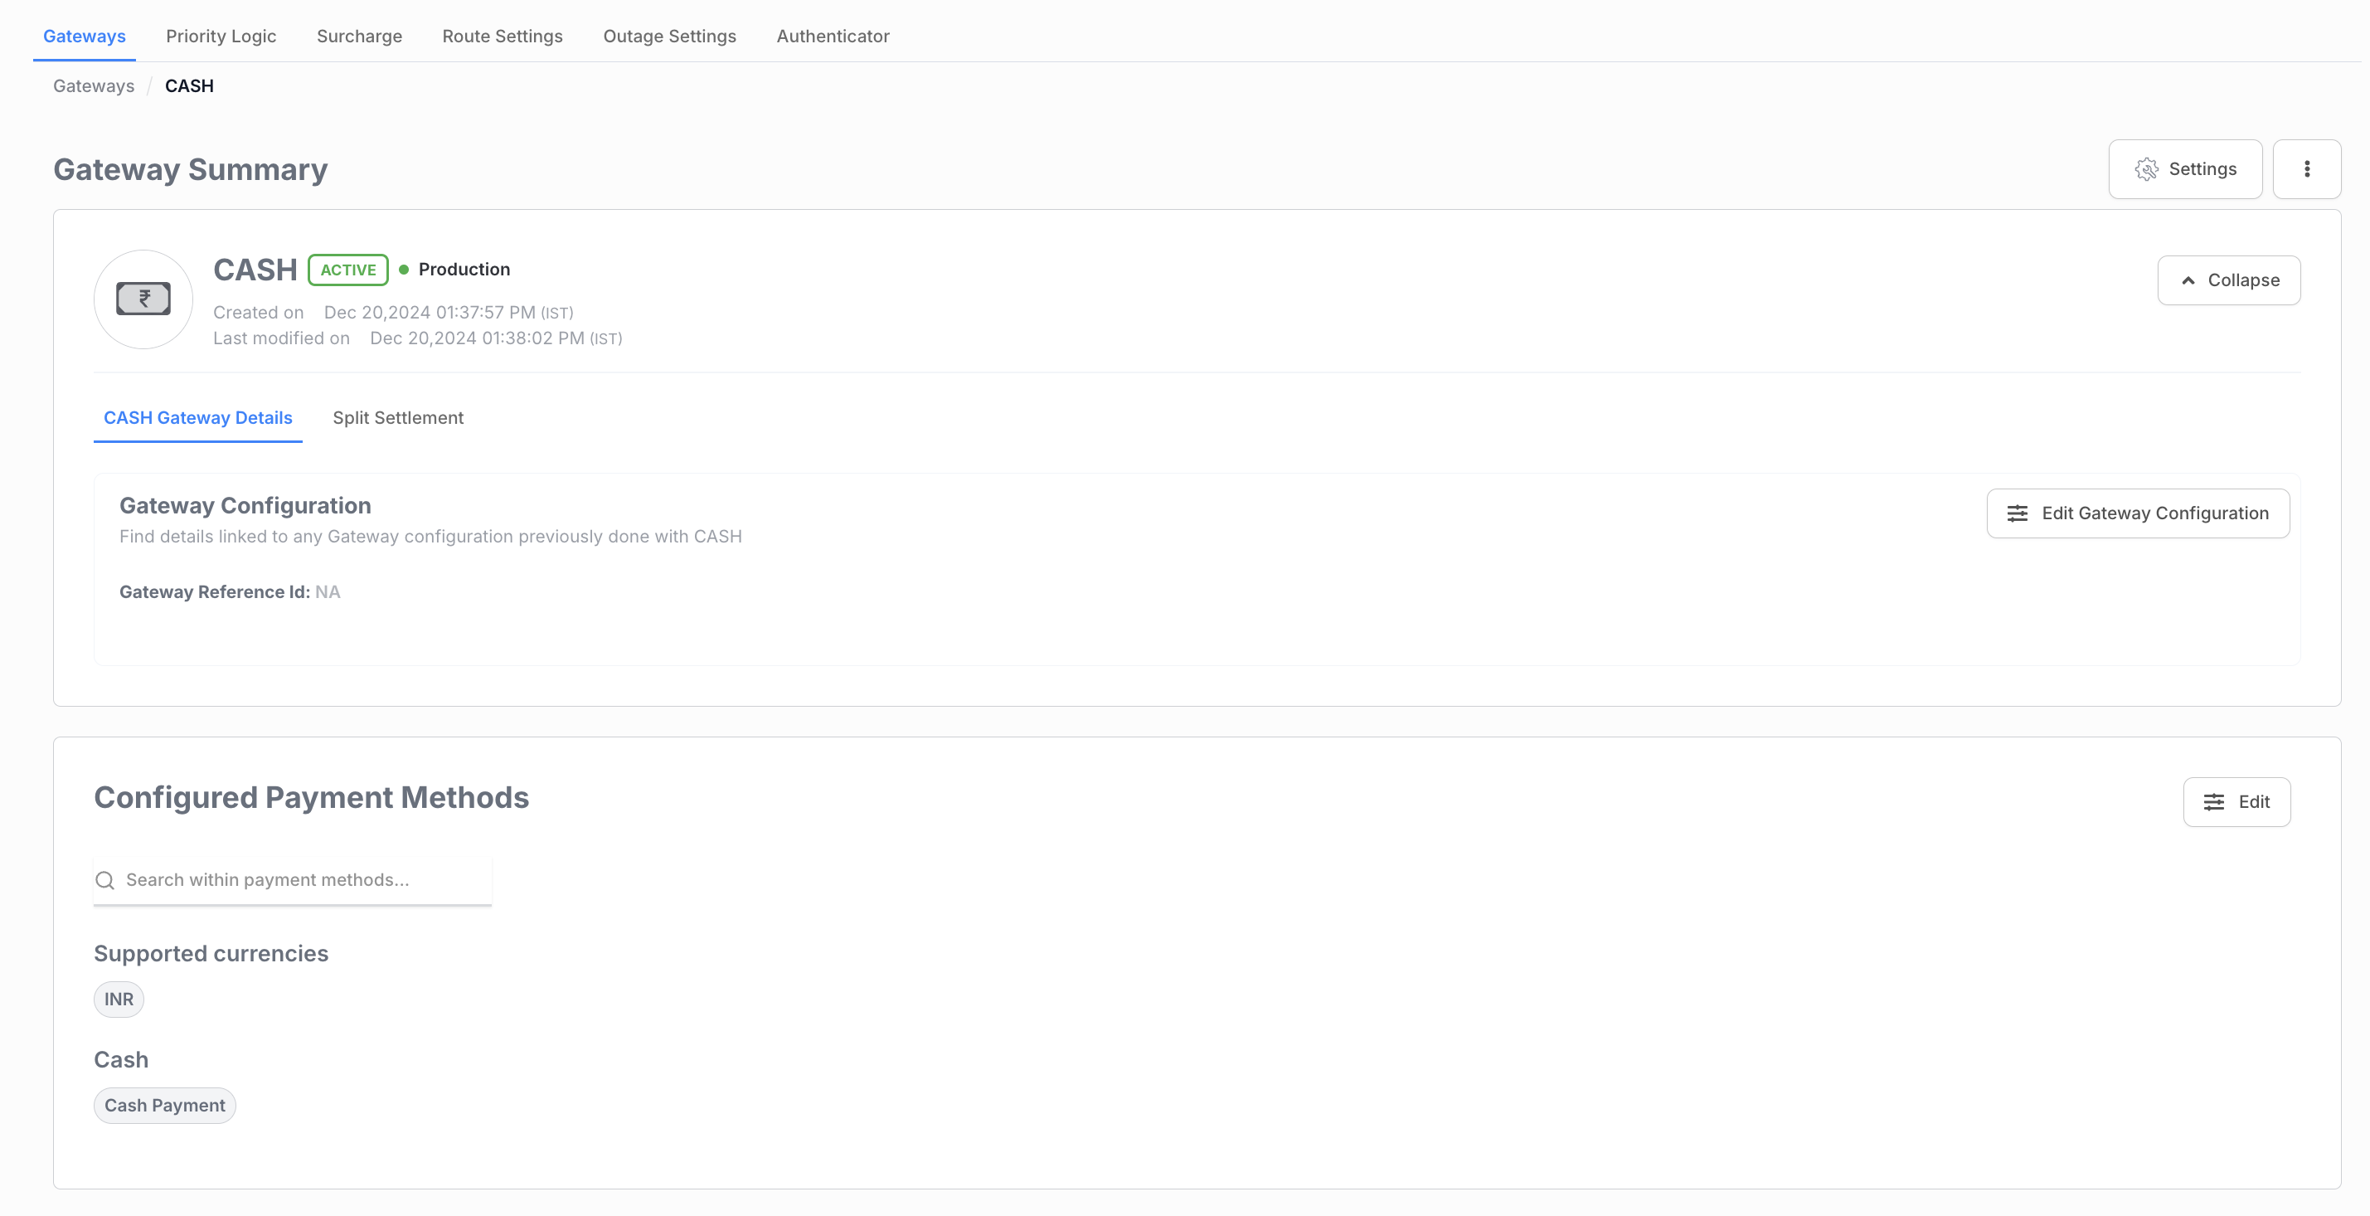2370x1216 pixels.
Task: Click the search magnifier icon
Action: (x=106, y=880)
